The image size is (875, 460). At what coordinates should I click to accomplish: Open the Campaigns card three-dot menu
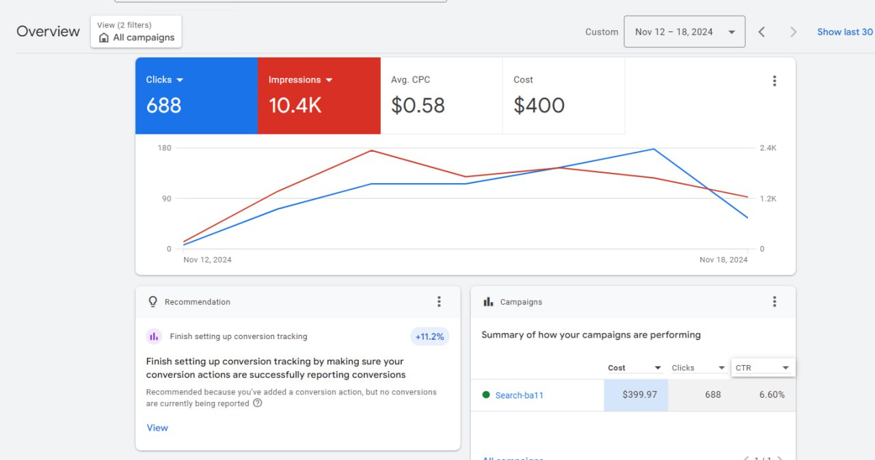coord(775,301)
